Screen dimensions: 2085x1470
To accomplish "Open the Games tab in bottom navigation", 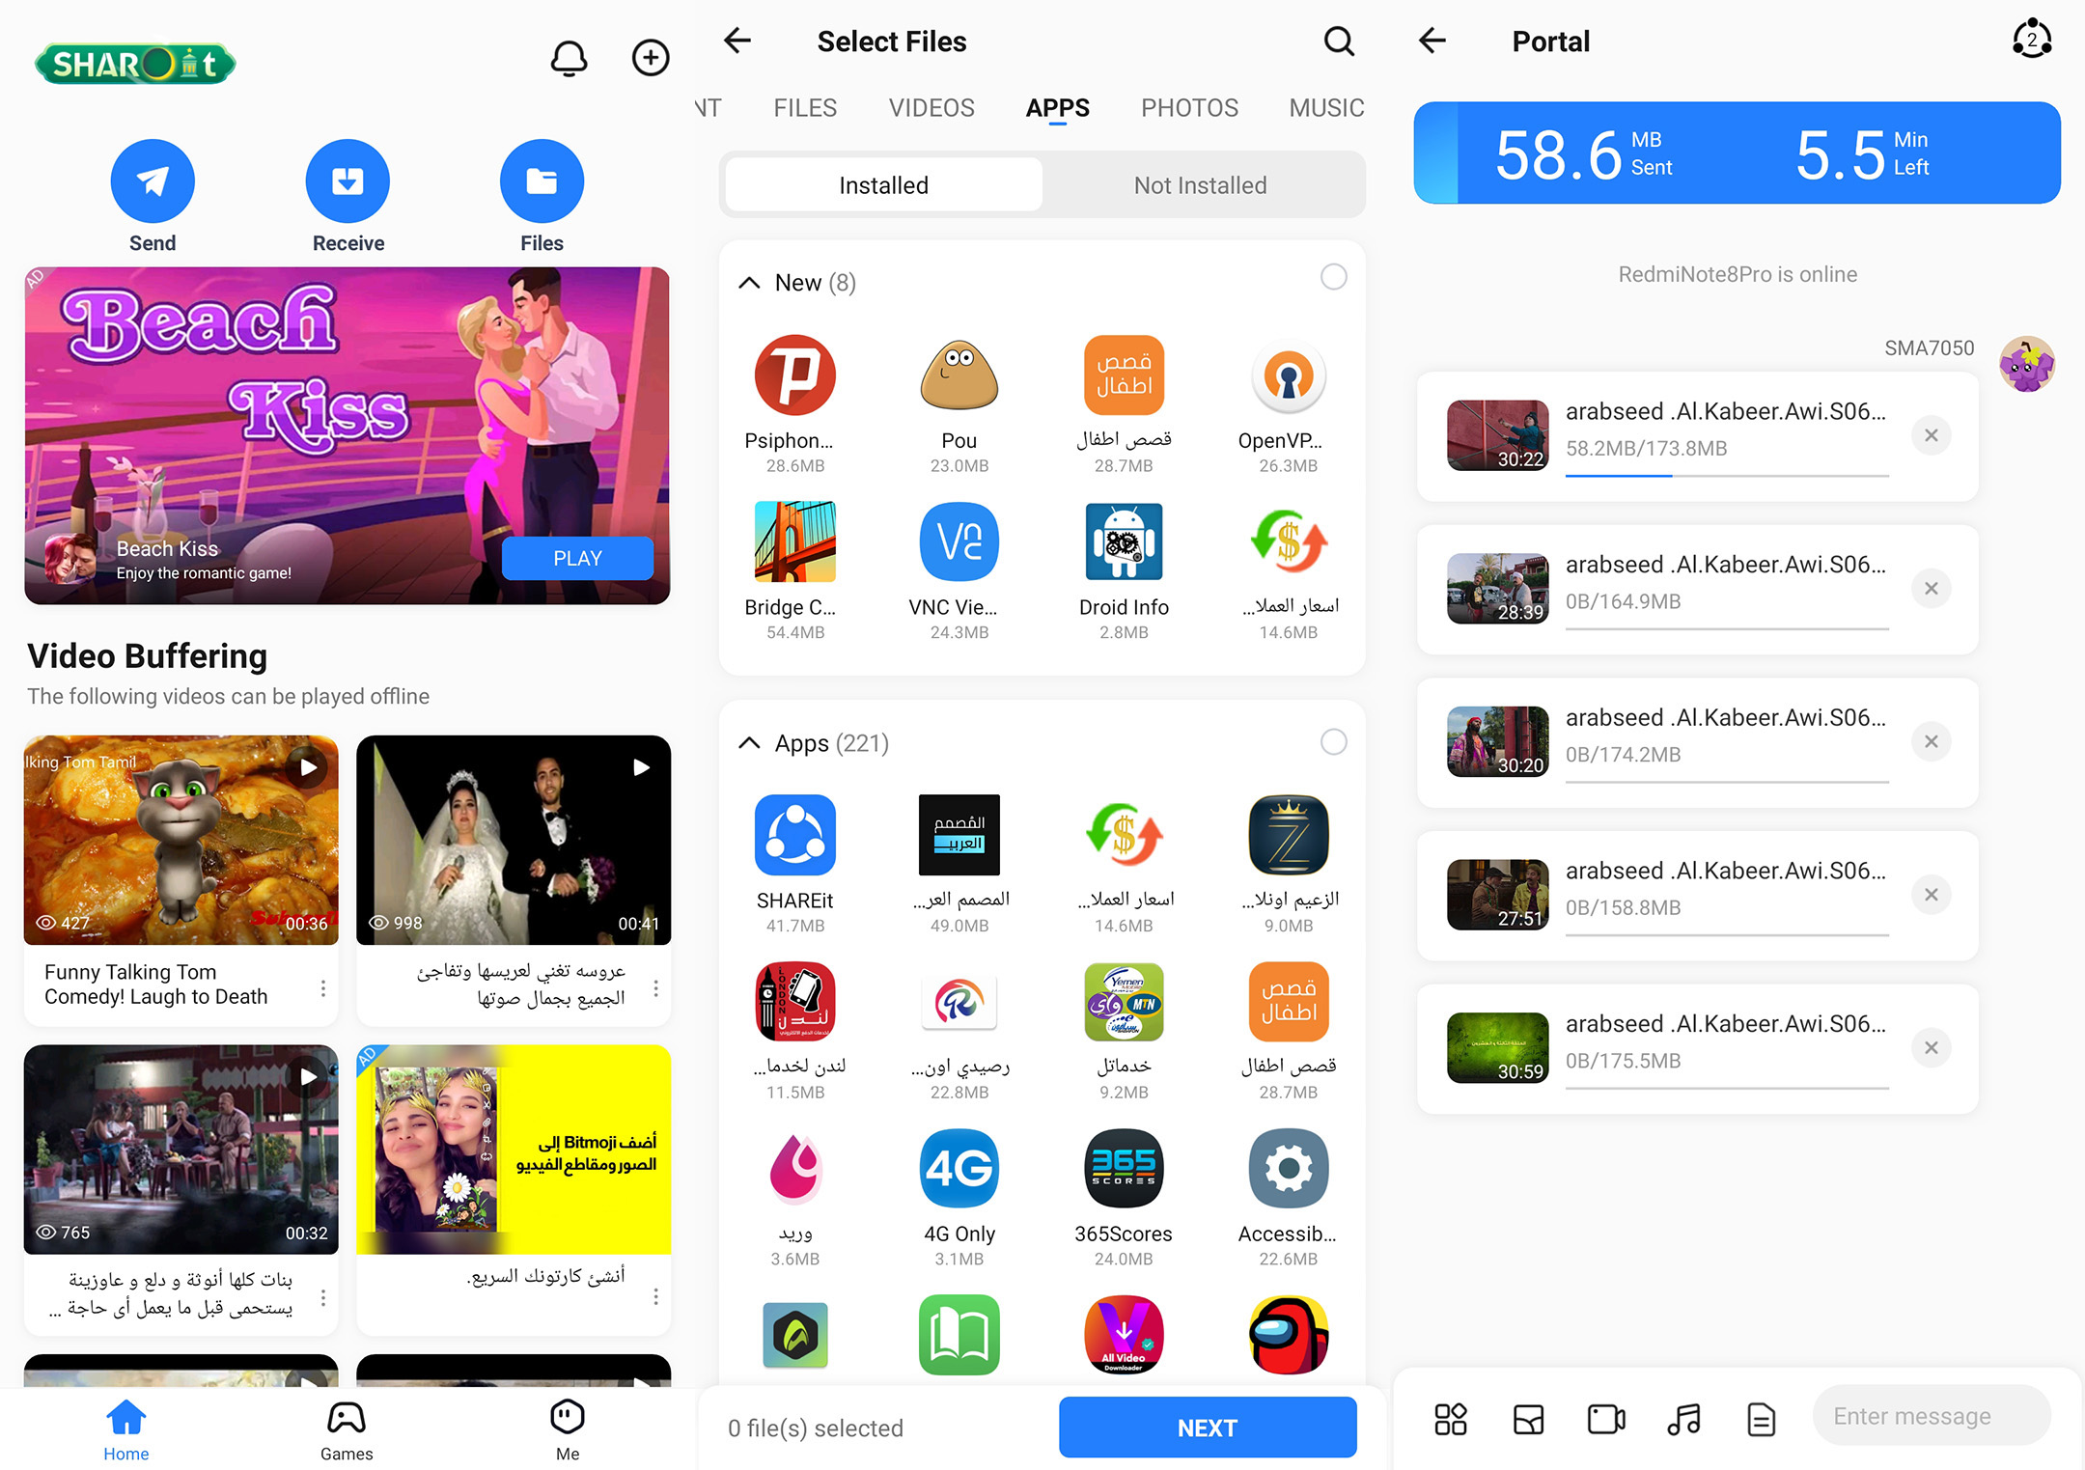I will (x=347, y=1428).
